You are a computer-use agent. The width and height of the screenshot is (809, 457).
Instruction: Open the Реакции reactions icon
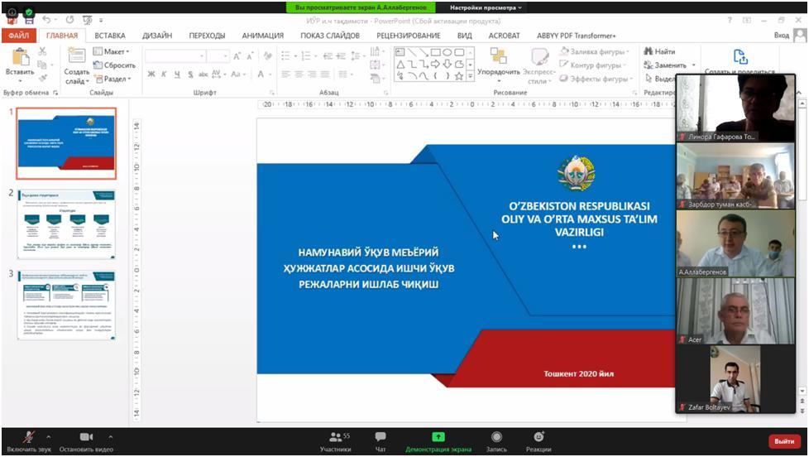pos(539,436)
